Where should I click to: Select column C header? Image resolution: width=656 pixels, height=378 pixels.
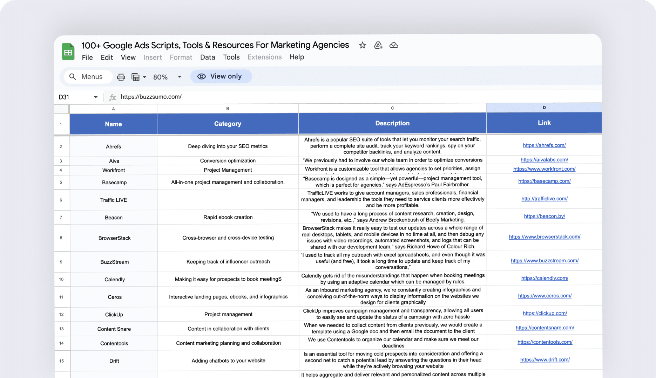click(x=392, y=108)
